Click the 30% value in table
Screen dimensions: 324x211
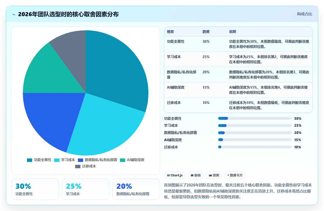(x=206, y=42)
